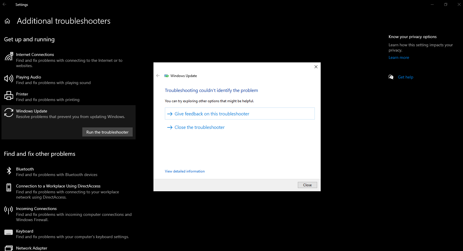
Task: Click Run the troubleshooter button
Action: 107,132
